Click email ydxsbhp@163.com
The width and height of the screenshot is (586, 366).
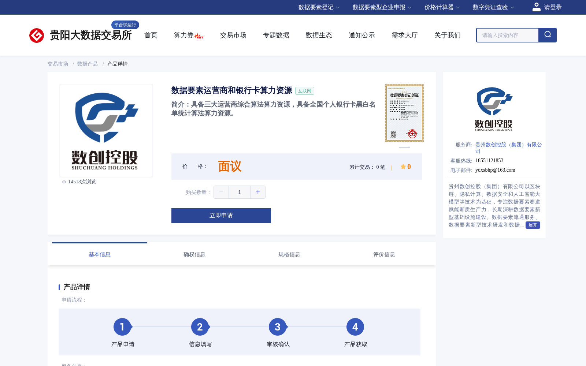(x=495, y=170)
